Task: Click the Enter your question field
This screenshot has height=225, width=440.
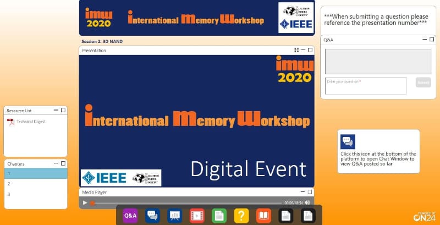Action: 366,86
